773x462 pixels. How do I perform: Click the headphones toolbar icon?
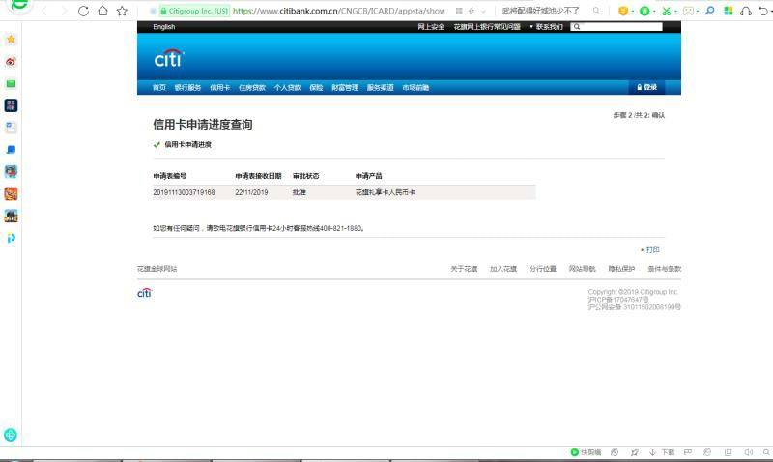click(746, 11)
